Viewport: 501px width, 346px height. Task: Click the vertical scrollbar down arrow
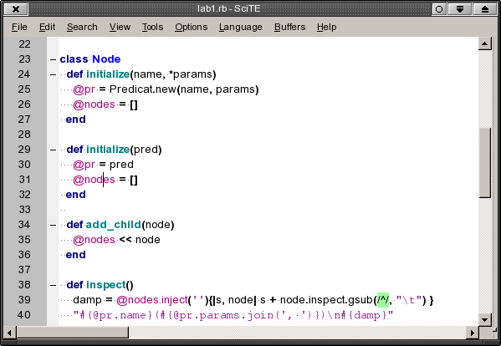[x=485, y=319]
